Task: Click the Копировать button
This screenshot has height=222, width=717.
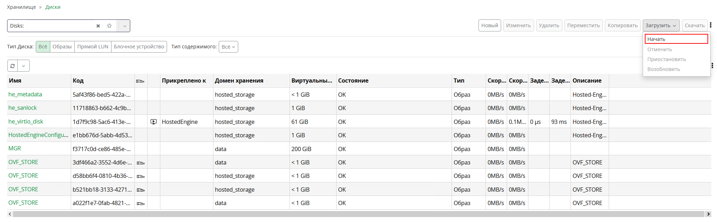Action: (623, 25)
